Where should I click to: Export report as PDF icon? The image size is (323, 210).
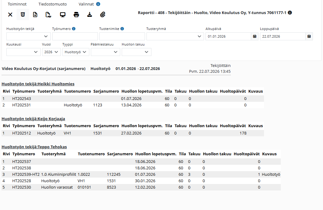(x=48, y=15)
